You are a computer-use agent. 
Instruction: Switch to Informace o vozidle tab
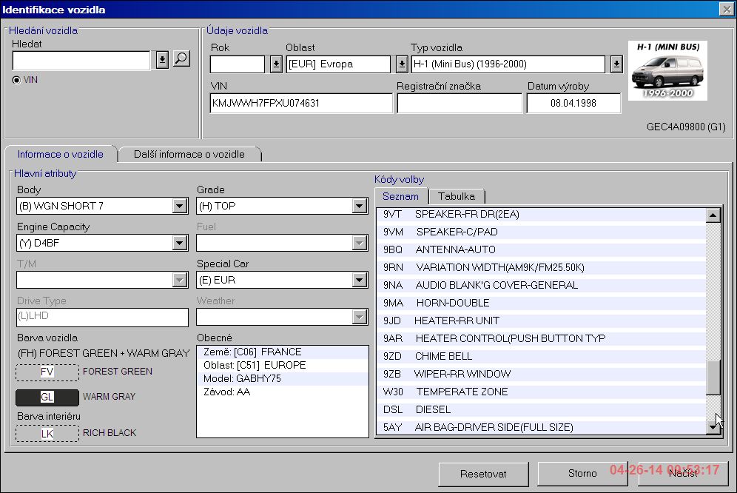[60, 154]
